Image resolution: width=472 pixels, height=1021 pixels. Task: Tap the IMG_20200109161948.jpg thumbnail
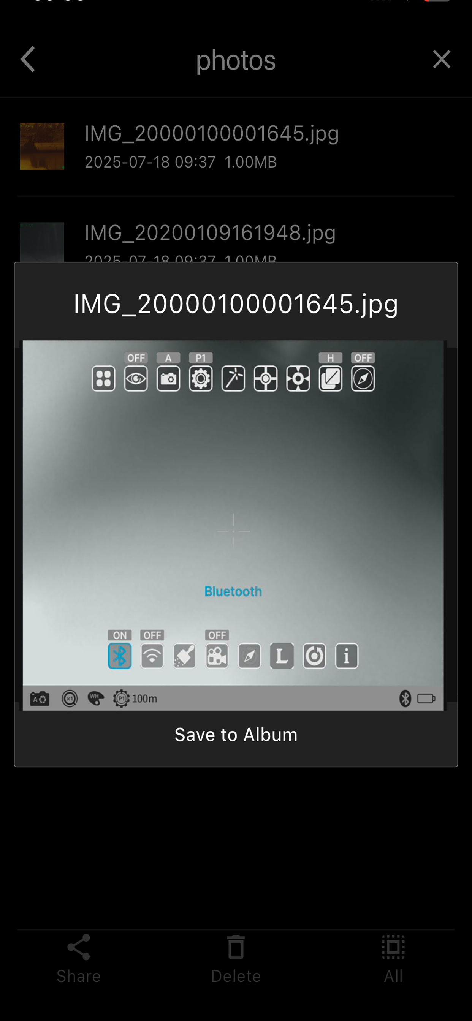pyautogui.click(x=42, y=242)
